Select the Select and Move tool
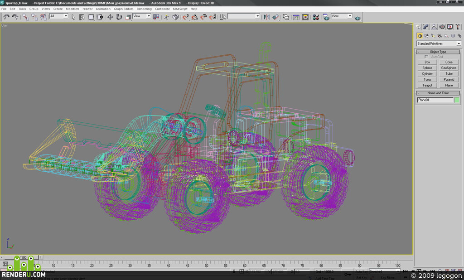Image resolution: width=464 pixels, height=280 pixels. (110, 17)
